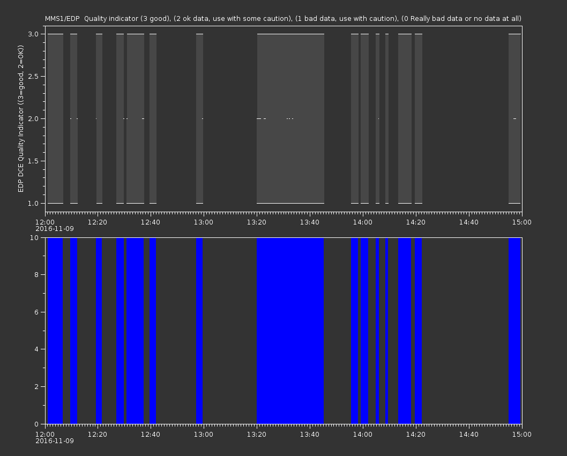Screen dimensions: 567x456
Task: Click the MMS1/EDP Quality indicator plot title
Action: click(283, 18)
